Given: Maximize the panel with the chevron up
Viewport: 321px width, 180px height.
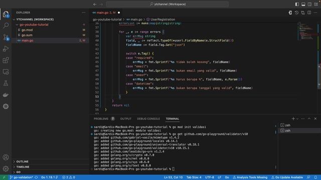Looking at the screenshot, I should pos(309,118).
